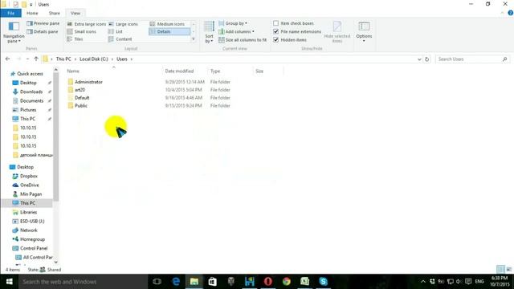Image resolution: width=514 pixels, height=289 pixels.
Task: Collapse the ribbon with the chevron
Action: pyautogui.click(x=502, y=13)
